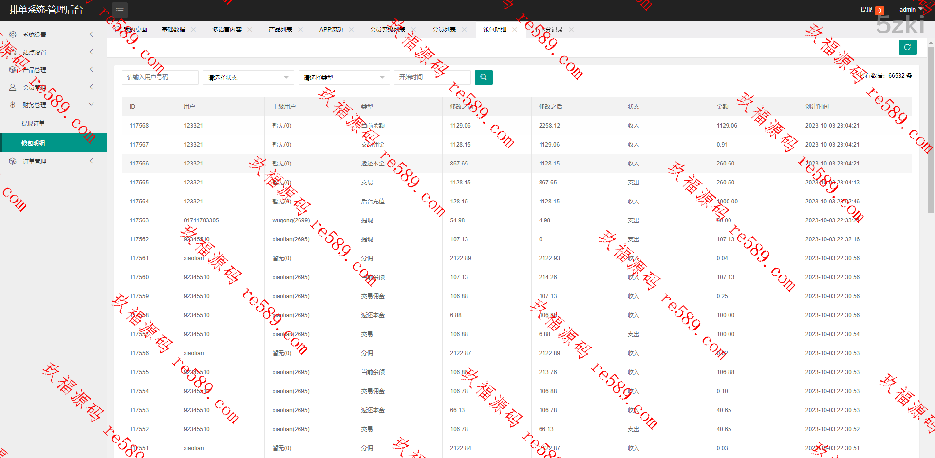Click the 财务管理 dollar icon
935x458 pixels.
pos(13,105)
